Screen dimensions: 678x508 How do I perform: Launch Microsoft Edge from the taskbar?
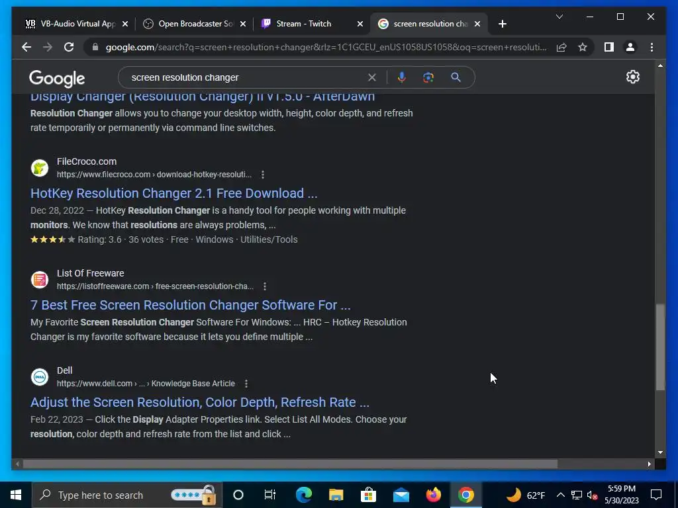pyautogui.click(x=303, y=495)
